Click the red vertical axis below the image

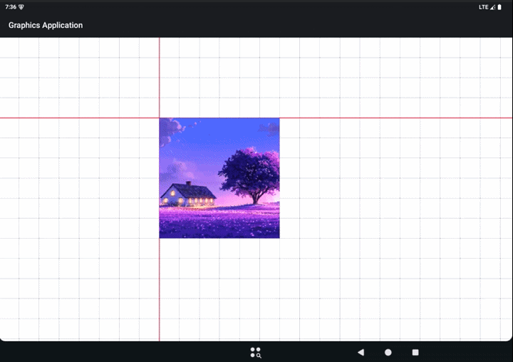click(x=160, y=289)
